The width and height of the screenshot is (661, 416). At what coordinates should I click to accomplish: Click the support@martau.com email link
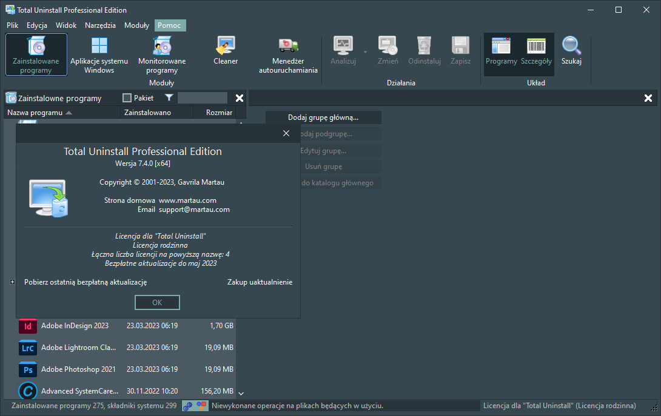(x=194, y=210)
